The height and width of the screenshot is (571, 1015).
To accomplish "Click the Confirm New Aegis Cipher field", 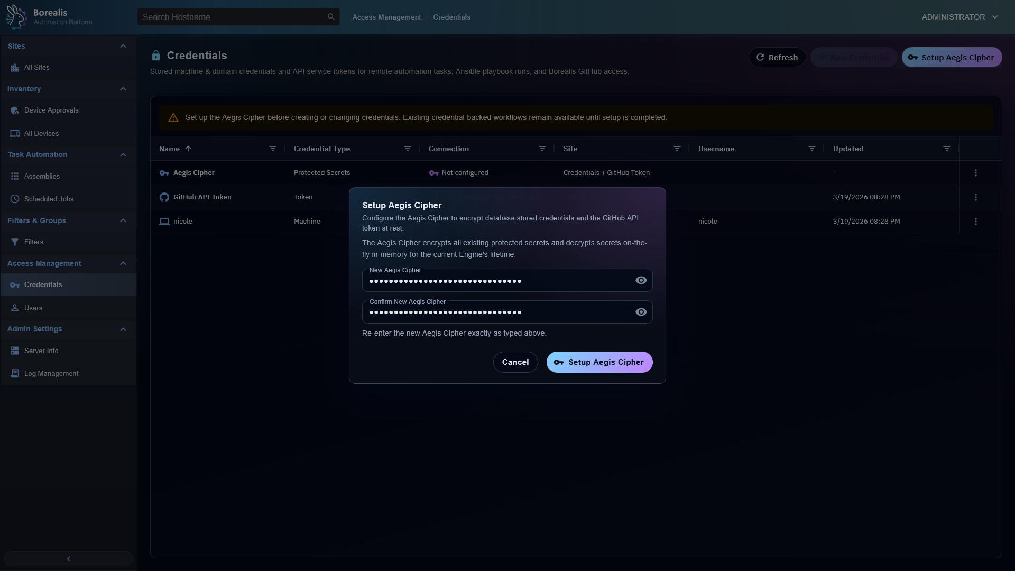I will pyautogui.click(x=508, y=312).
